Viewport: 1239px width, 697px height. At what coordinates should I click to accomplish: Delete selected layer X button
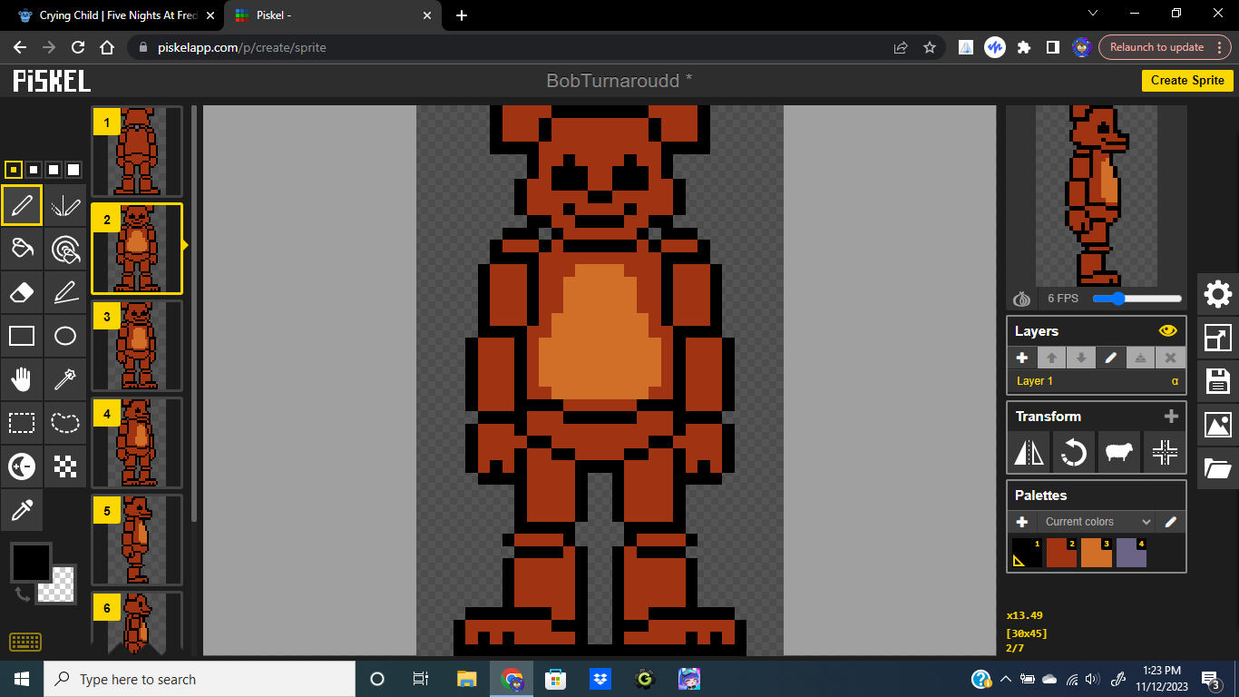pos(1170,358)
